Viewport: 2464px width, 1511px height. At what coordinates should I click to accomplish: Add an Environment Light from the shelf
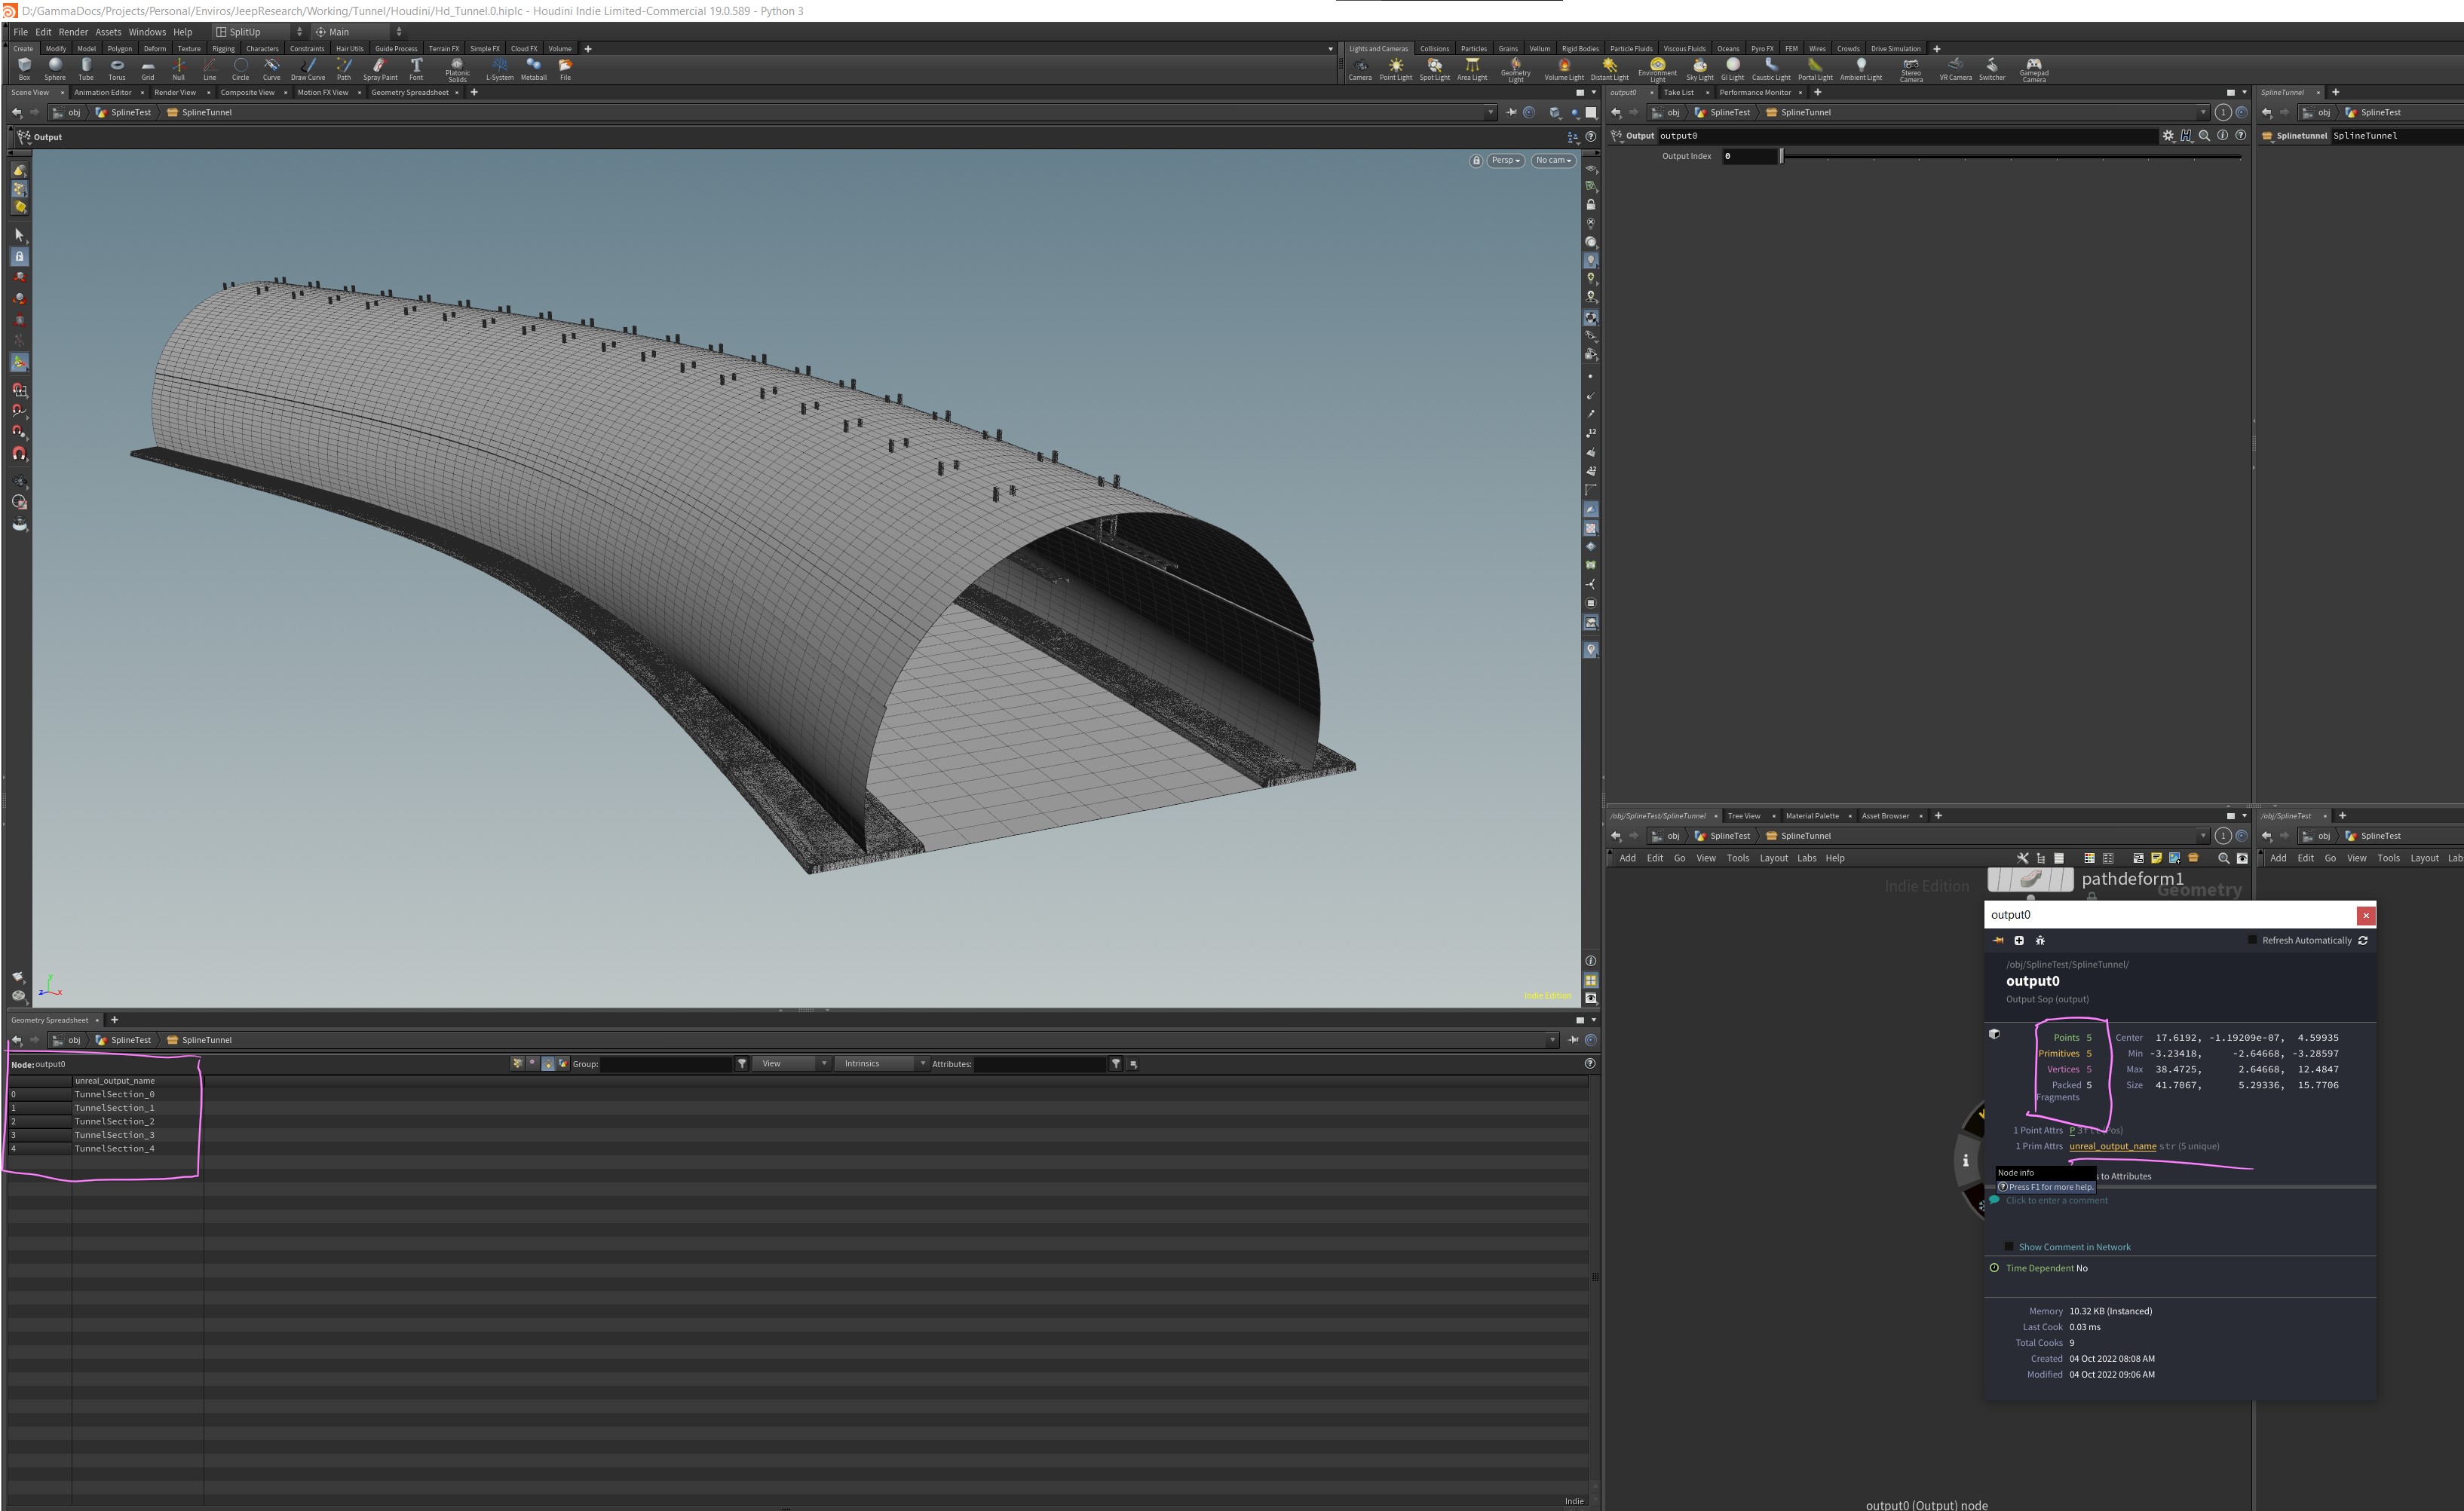[1657, 70]
